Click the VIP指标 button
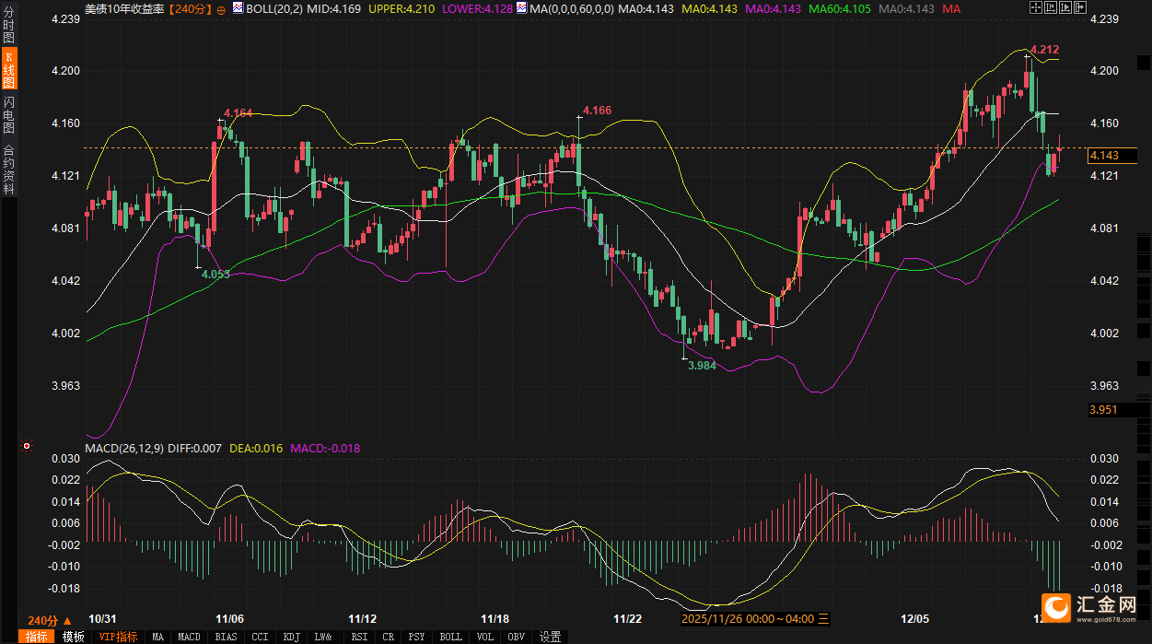Viewport: 1152px width, 644px height. 118,637
